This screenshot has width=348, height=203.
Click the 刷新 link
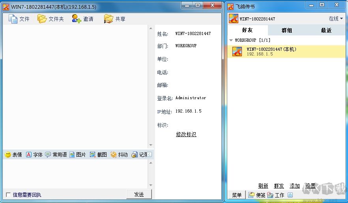click(x=263, y=186)
